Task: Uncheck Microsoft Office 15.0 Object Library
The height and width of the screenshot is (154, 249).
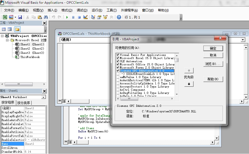Action: (118, 64)
